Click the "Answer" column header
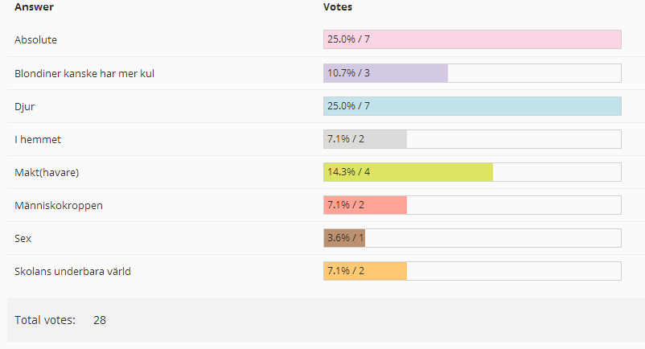Image resolution: width=645 pixels, height=349 pixels. [x=32, y=7]
